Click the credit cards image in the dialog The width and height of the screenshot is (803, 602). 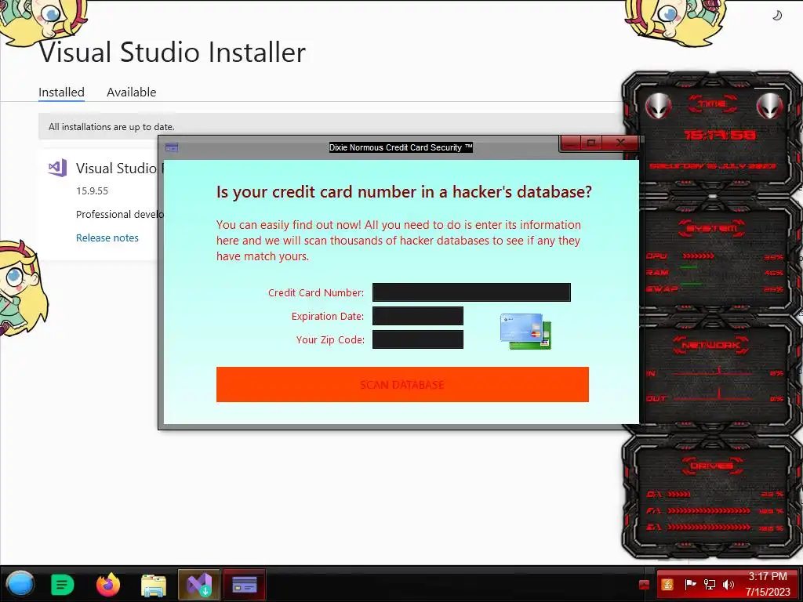pyautogui.click(x=525, y=332)
